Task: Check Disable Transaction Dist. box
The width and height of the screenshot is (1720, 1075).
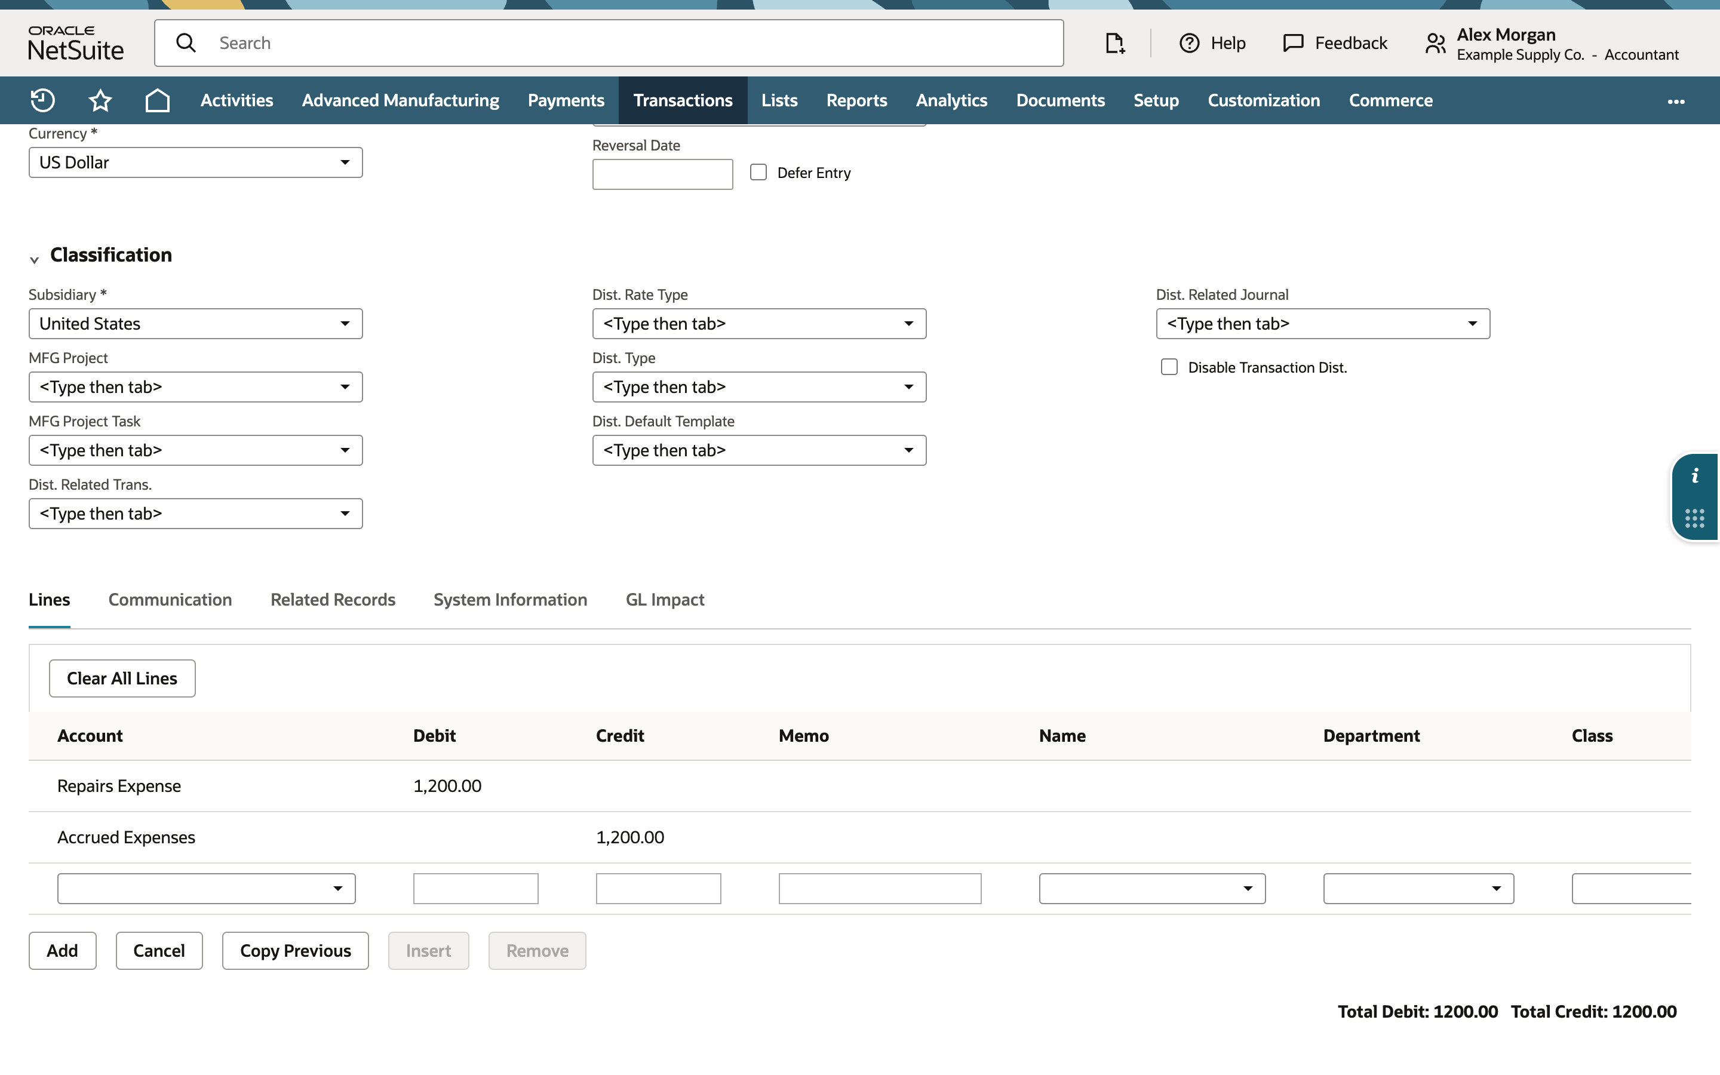Action: coord(1169,367)
